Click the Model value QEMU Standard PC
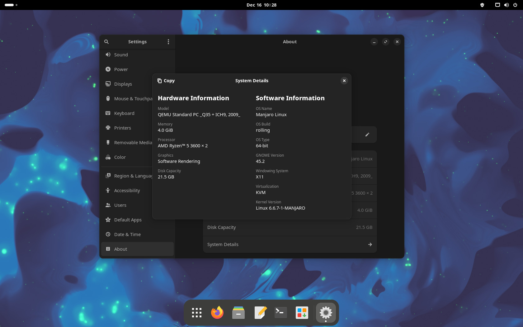Screen dimensions: 523x327 tap(199, 115)
